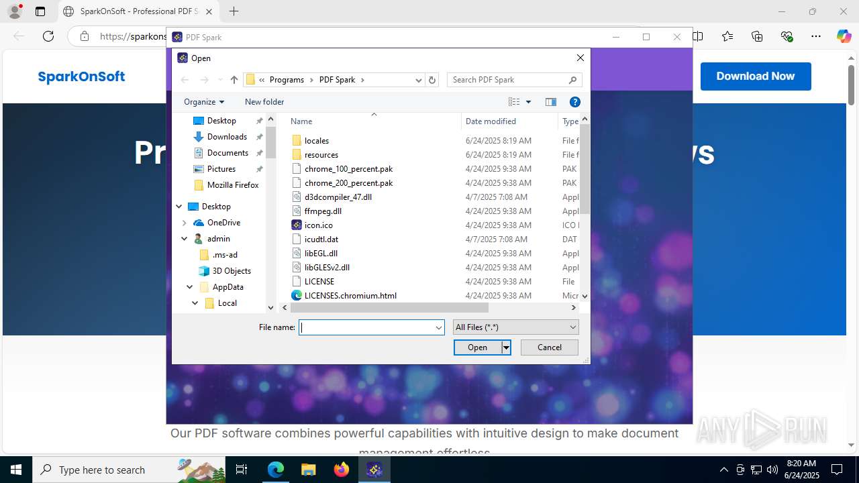Expand File name history dropdown
The height and width of the screenshot is (483, 859).
click(439, 327)
